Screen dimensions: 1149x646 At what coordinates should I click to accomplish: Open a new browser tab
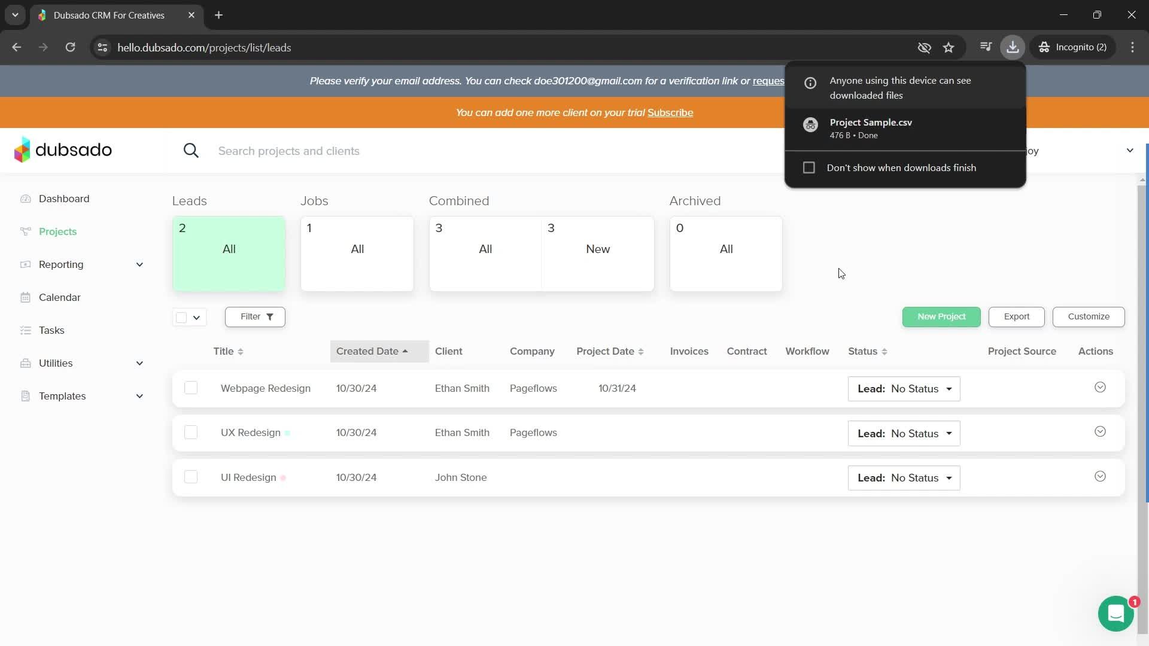point(218,15)
